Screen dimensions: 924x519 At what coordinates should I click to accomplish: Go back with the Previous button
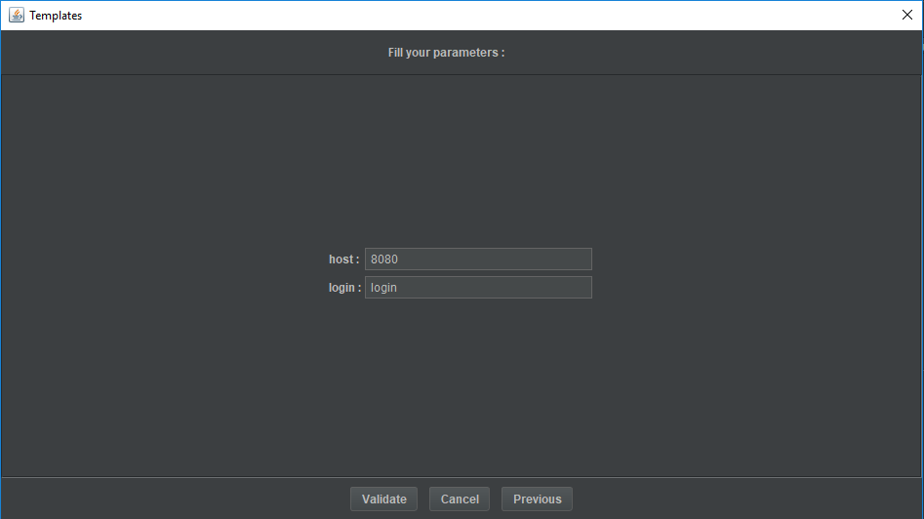click(537, 499)
